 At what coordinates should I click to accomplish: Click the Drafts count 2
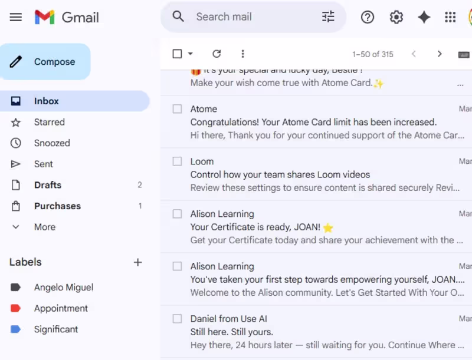pos(140,185)
